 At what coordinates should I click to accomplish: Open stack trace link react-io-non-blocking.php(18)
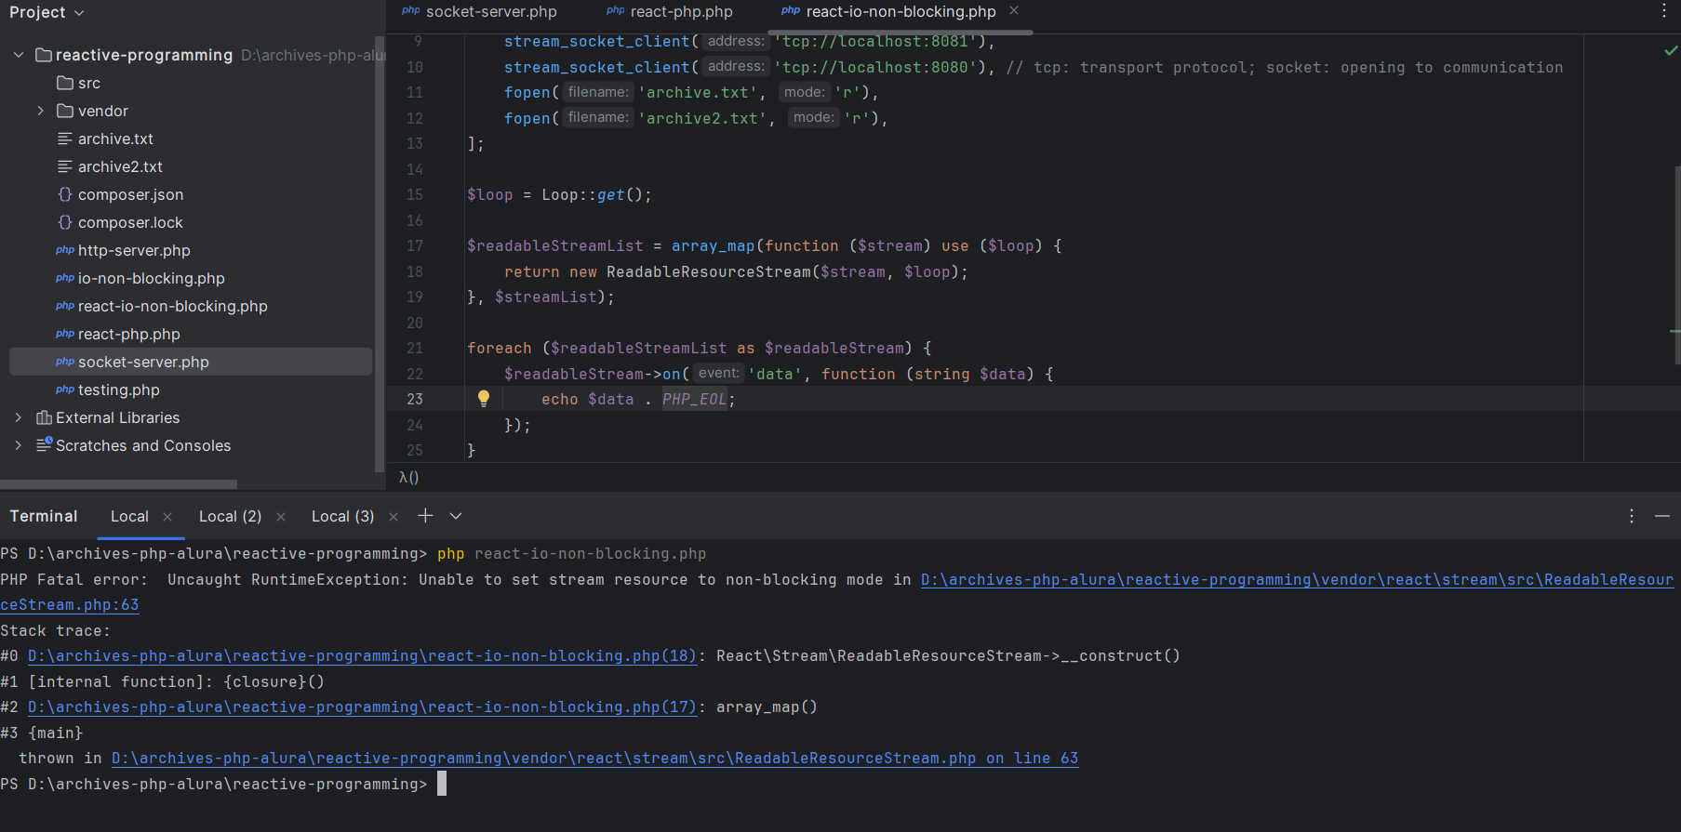click(x=362, y=656)
